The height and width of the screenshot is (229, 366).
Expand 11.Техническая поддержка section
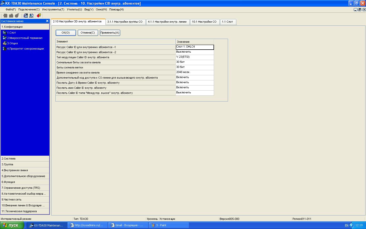[25, 211]
